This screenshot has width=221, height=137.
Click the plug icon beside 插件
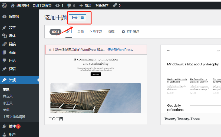(x=4, y=126)
